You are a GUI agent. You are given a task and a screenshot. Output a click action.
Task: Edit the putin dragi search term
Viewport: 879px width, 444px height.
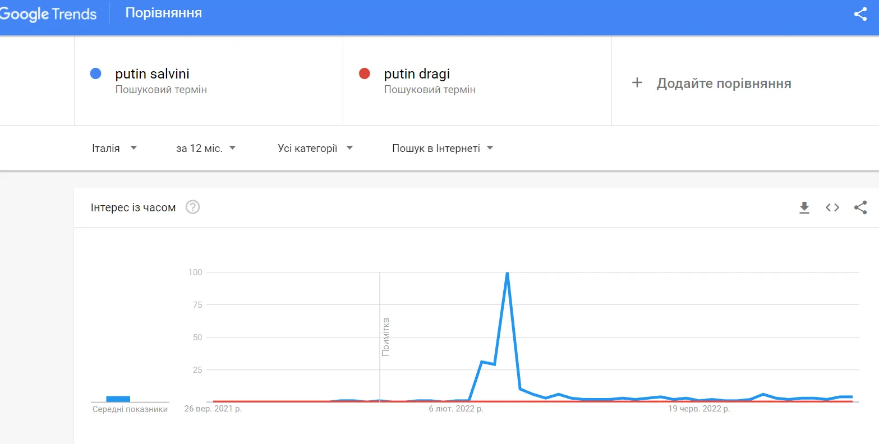click(x=417, y=74)
